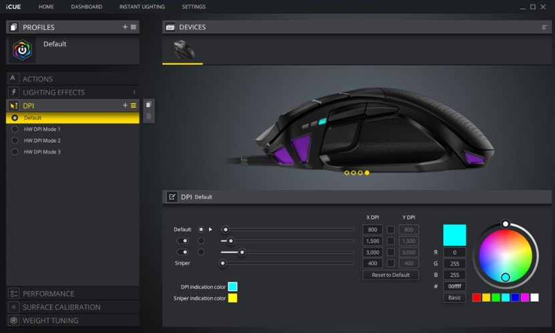Image resolution: width=555 pixels, height=333 pixels.
Task: Expand the Performance section
Action: [x=73, y=294]
